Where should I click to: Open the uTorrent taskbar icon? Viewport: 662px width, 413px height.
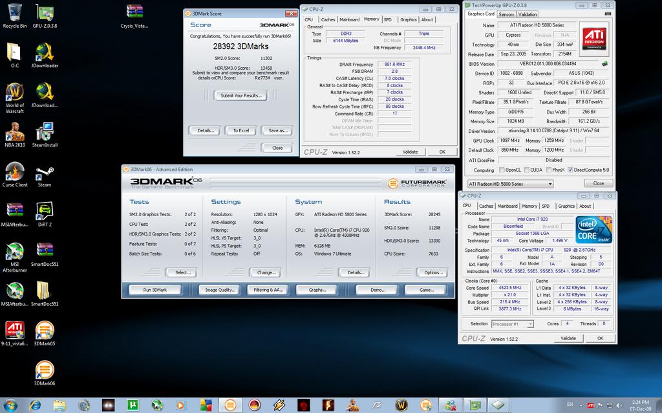tap(133, 405)
